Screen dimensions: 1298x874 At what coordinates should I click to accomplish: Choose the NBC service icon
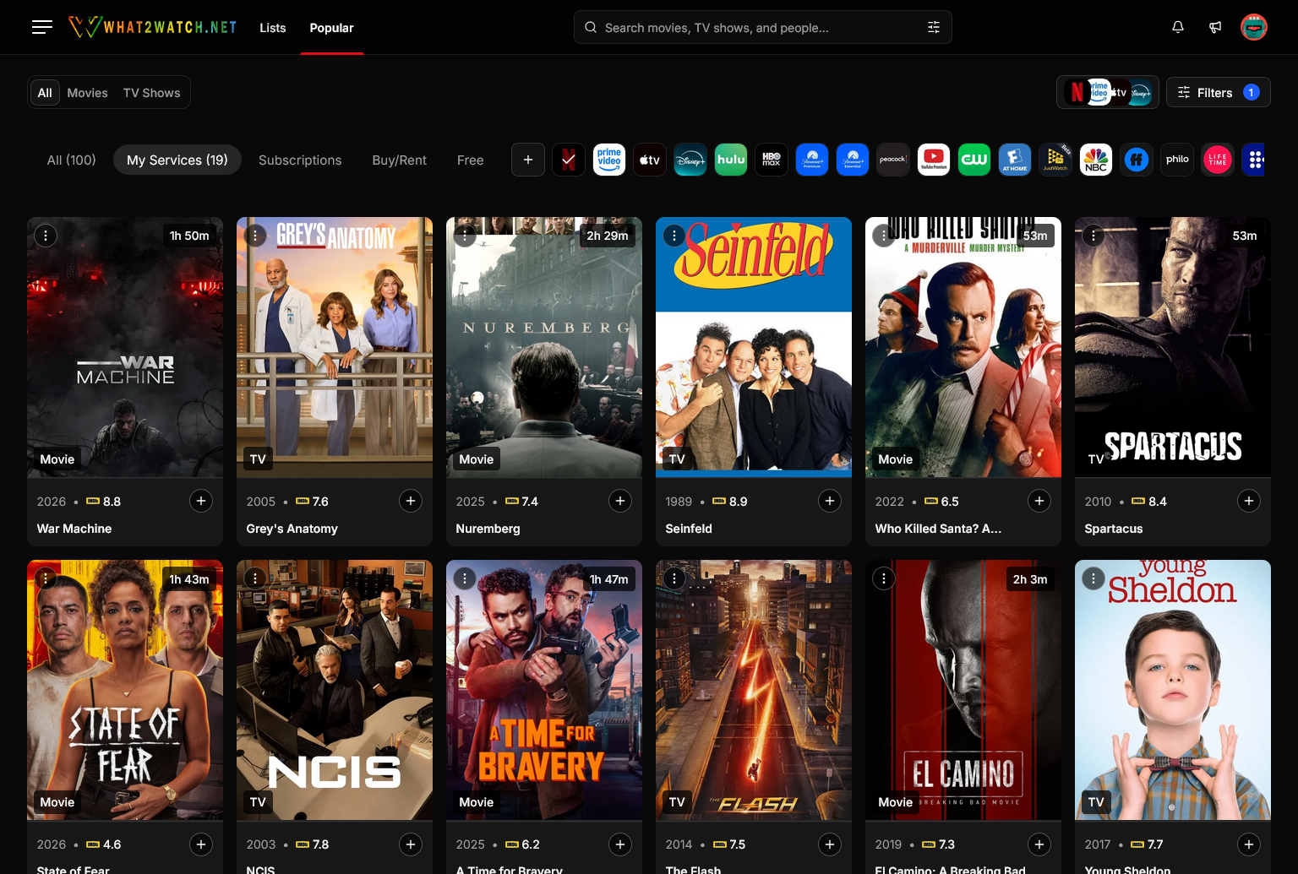pyautogui.click(x=1095, y=160)
